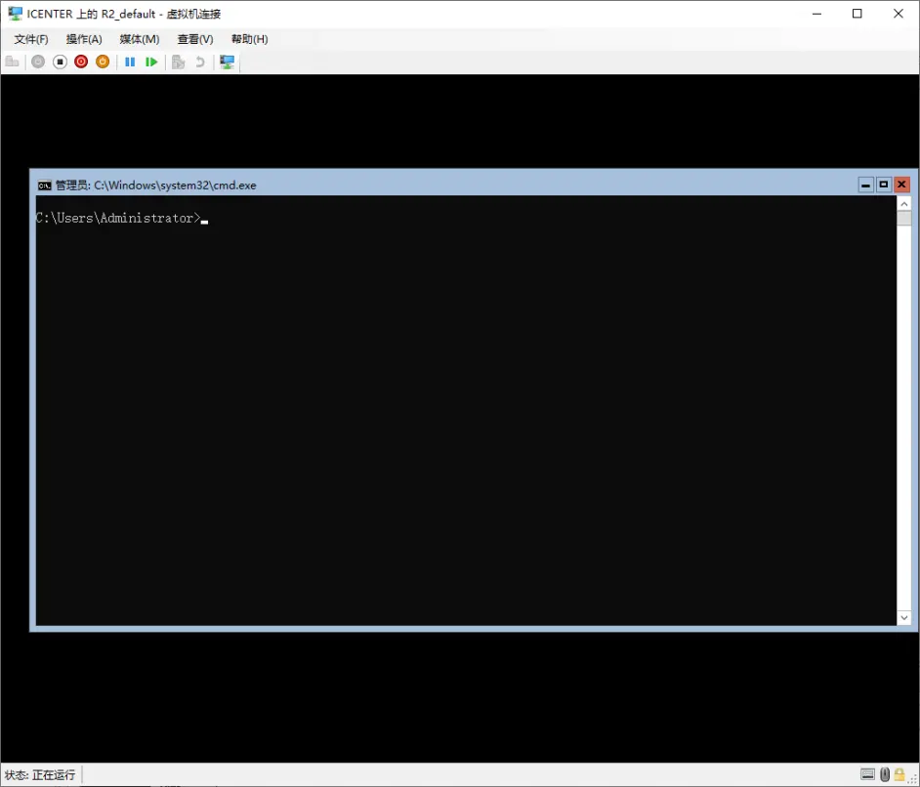Open the 帮助(H) menu
Viewport: 920px width, 787px height.
click(x=249, y=39)
